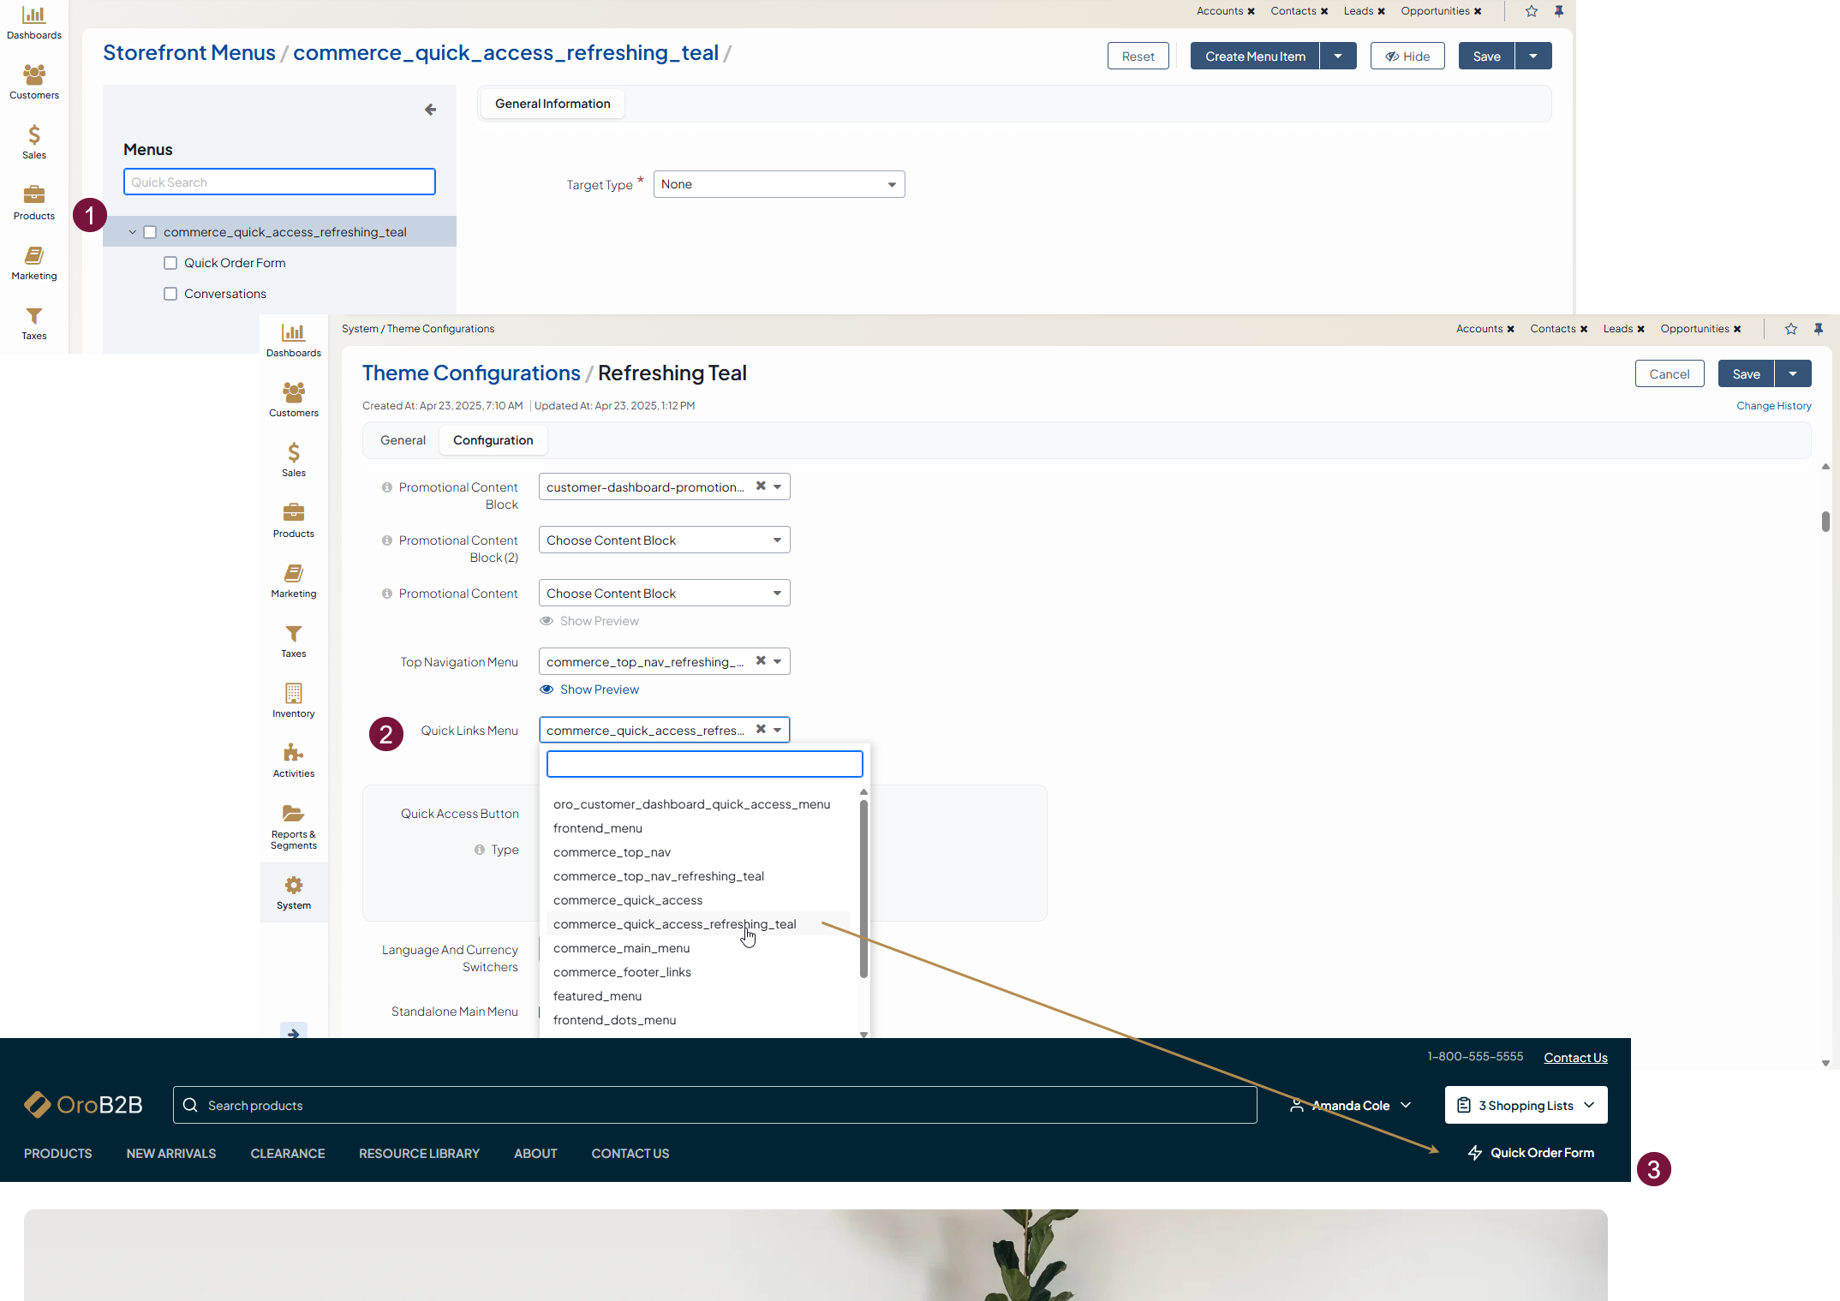Switch to the General tab

pyautogui.click(x=403, y=440)
